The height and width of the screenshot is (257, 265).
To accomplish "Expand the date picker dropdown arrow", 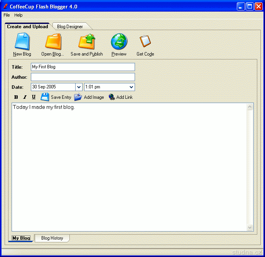I will click(x=79, y=87).
